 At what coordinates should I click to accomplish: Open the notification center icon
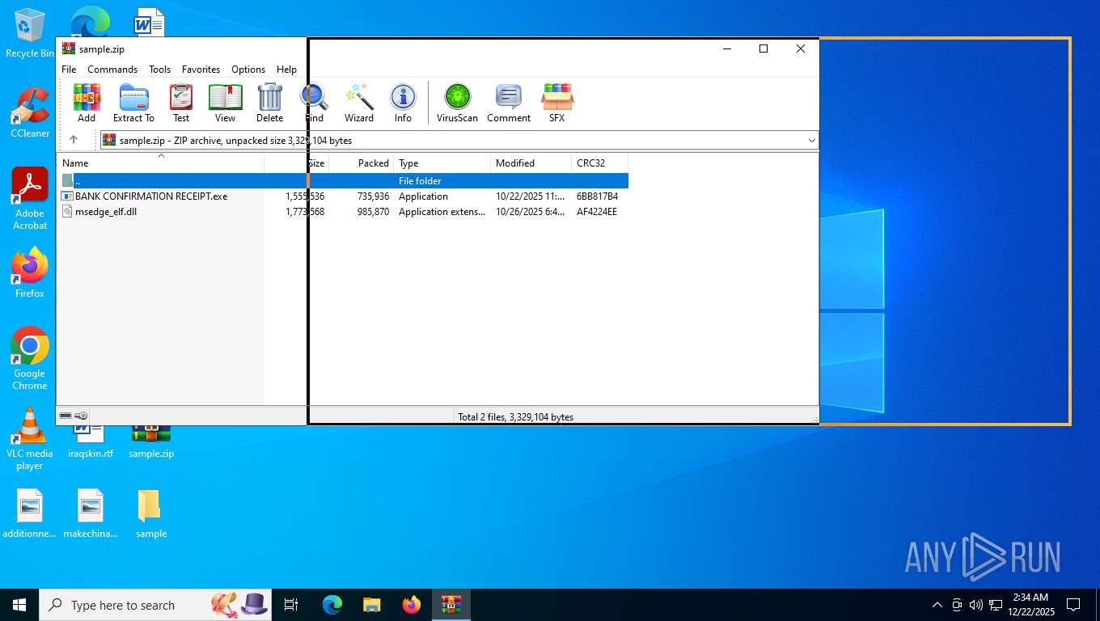(1073, 604)
